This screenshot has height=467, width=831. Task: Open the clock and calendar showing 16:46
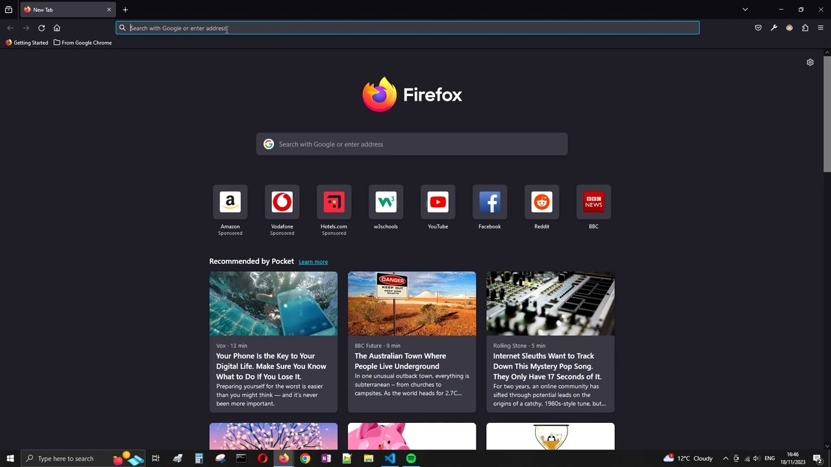tap(793, 459)
